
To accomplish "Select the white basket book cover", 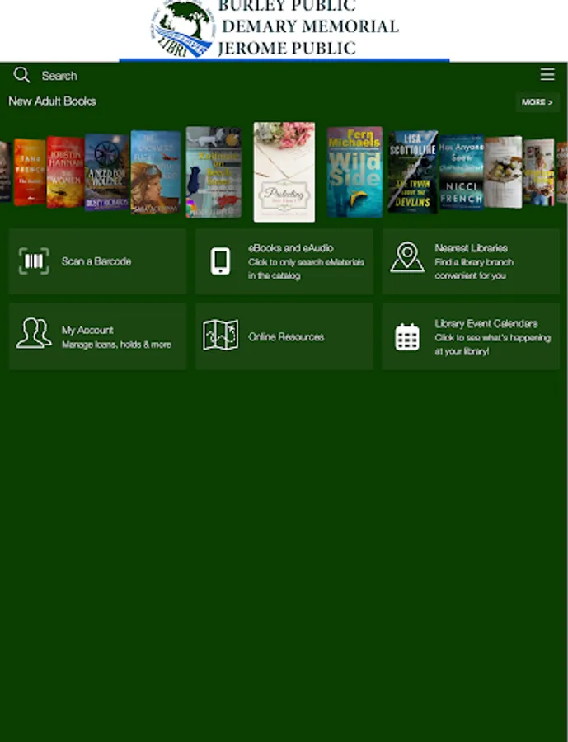I will pos(503,172).
